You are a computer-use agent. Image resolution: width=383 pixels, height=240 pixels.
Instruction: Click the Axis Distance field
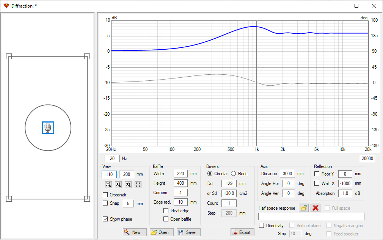coord(287,174)
